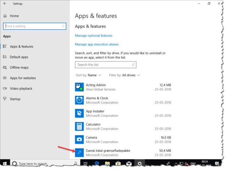
Task: Open the Action Center notification icon
Action: [x=217, y=164]
